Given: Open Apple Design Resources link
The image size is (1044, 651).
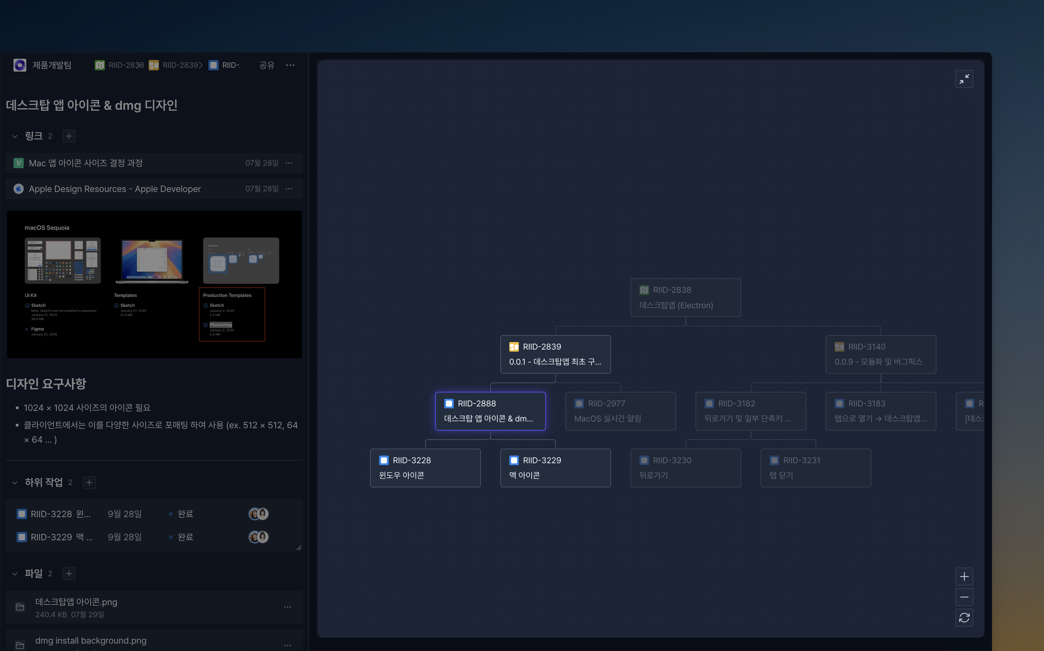Looking at the screenshot, I should pos(154,188).
